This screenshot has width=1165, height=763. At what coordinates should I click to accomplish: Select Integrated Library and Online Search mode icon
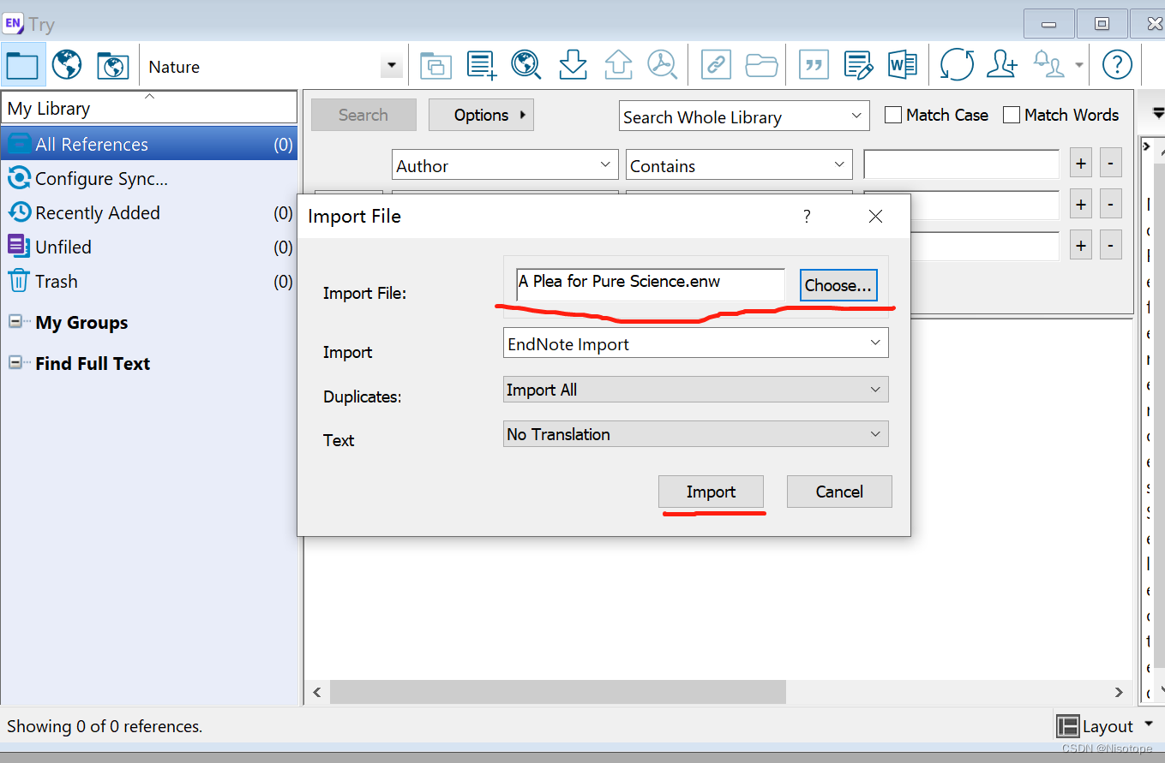[x=112, y=65]
